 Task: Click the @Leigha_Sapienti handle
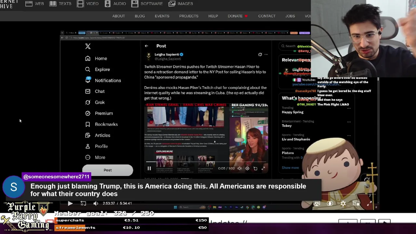point(168,59)
